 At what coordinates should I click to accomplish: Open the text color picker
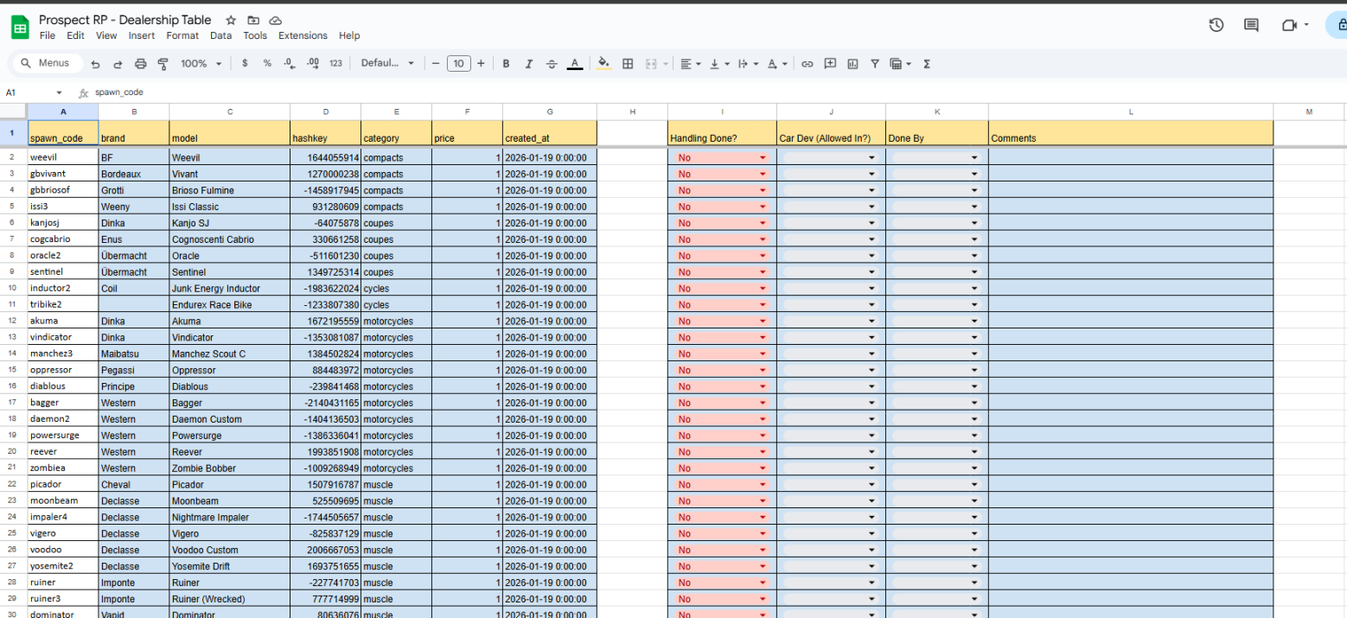click(x=575, y=64)
